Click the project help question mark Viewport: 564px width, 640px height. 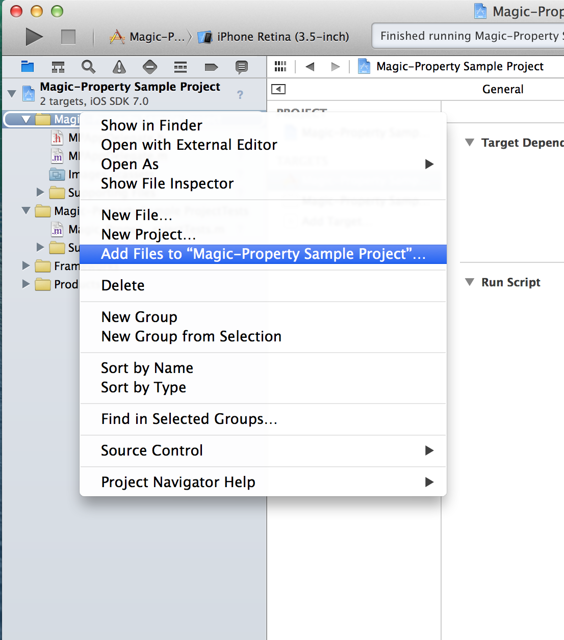(x=240, y=95)
